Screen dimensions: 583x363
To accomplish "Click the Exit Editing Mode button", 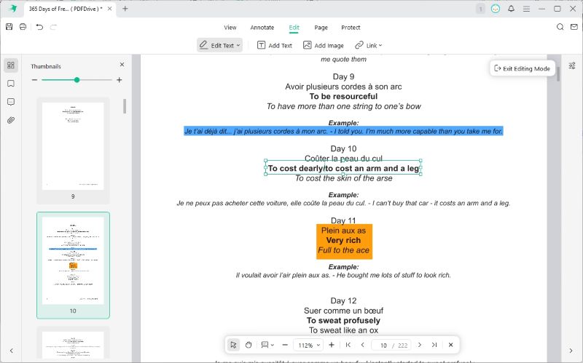I will [523, 68].
